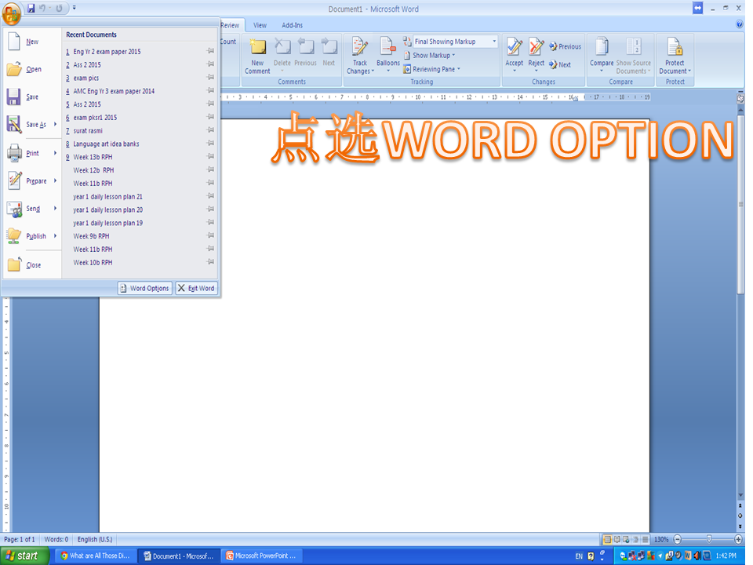Pin AMC Eng Yr 3 exam paper 2014

210,90
